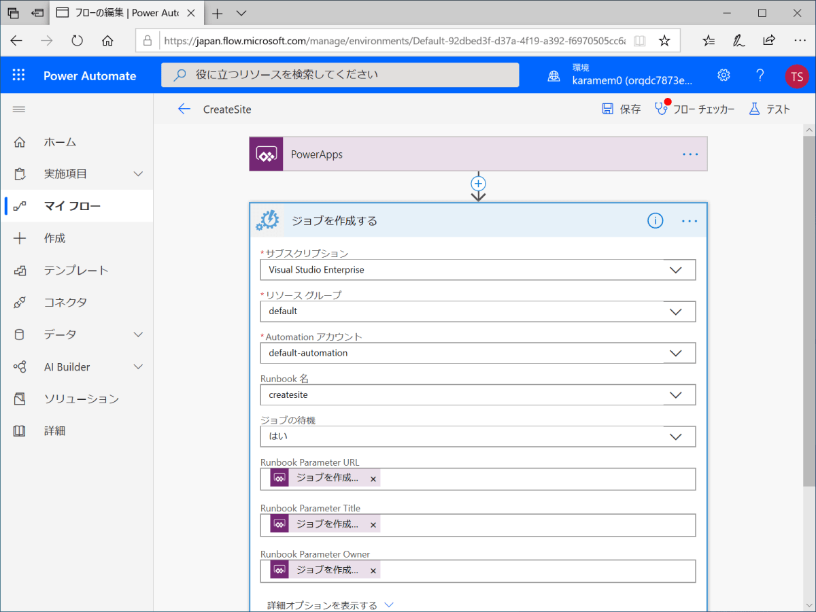Open flow checker stethoscope icon

661,109
